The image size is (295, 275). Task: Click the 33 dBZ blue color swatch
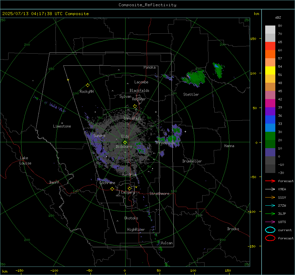[270, 119]
